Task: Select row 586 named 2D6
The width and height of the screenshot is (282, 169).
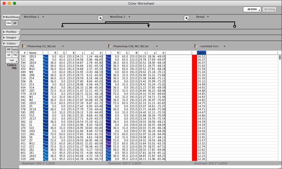Action: point(149,75)
